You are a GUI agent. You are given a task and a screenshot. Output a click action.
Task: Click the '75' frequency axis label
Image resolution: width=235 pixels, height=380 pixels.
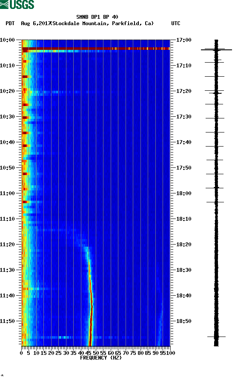tap(133, 353)
